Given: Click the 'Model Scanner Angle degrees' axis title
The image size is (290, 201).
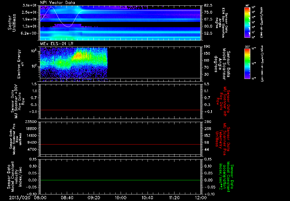Looking at the screenshot, I should coord(222,64).
